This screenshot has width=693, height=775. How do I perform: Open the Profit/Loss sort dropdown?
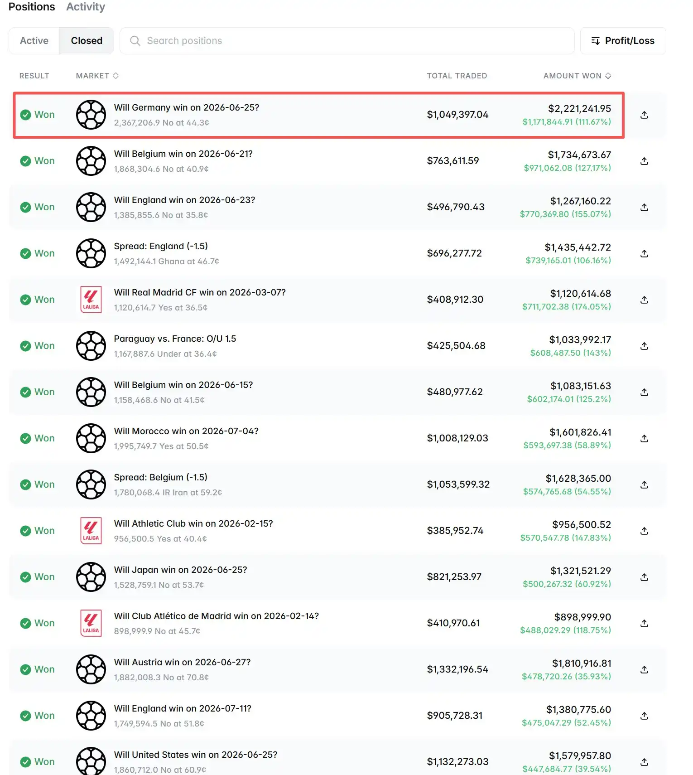coord(623,41)
